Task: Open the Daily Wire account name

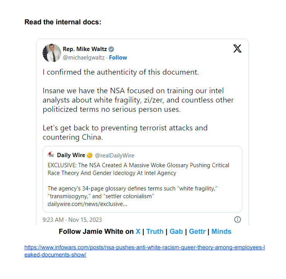Action: pos(71,155)
